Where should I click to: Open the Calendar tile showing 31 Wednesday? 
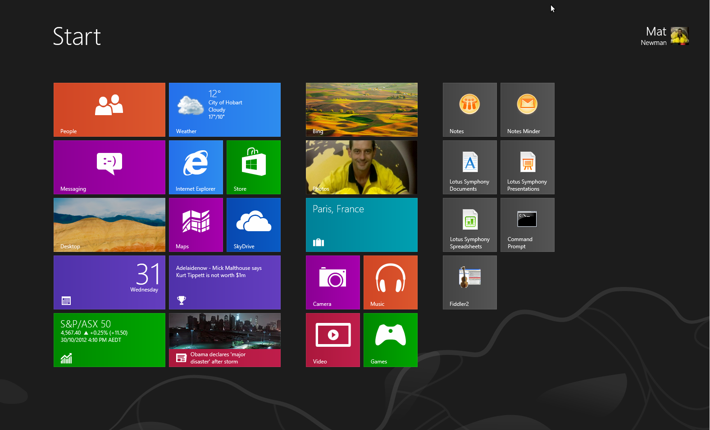(109, 282)
